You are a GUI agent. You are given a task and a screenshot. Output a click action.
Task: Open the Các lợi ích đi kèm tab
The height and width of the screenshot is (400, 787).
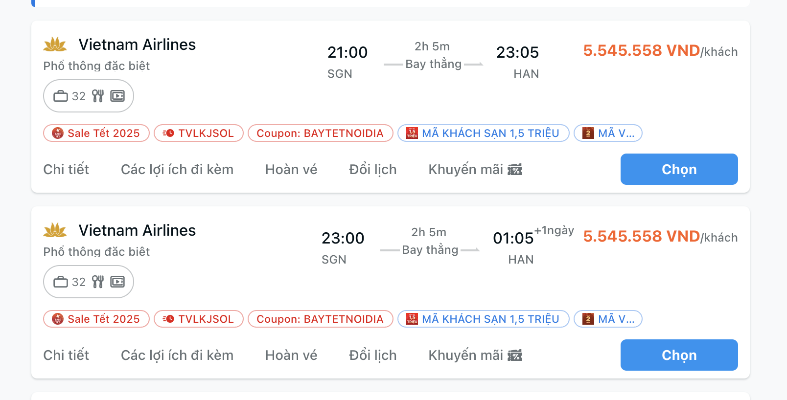pos(177,169)
